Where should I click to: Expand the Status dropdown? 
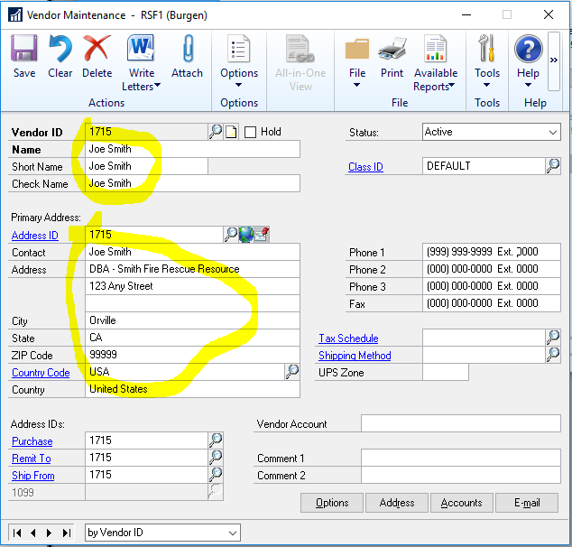[552, 132]
